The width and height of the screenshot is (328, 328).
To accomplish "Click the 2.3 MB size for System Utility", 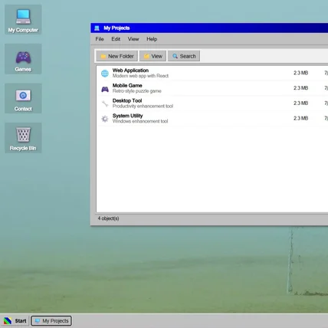I will point(300,118).
